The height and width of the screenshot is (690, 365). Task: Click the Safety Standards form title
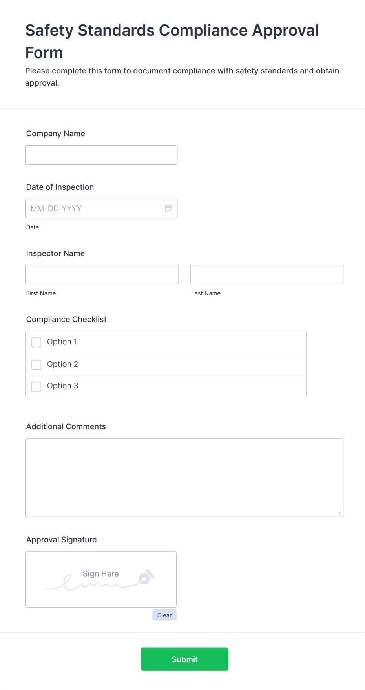tap(172, 41)
